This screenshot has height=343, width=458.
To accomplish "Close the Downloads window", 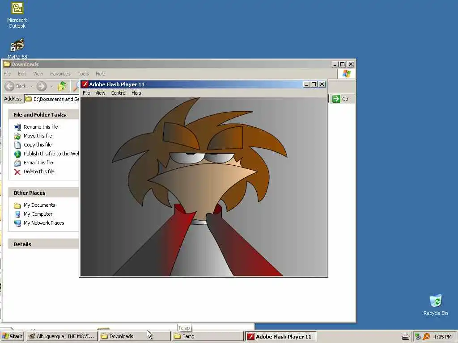I will (x=351, y=64).
